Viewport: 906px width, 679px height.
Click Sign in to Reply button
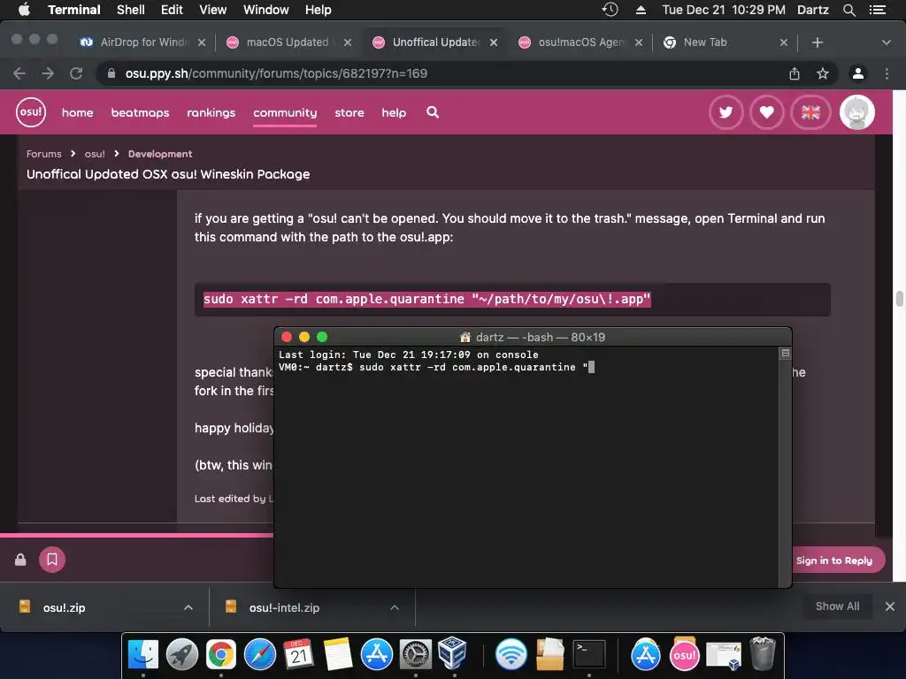click(833, 560)
